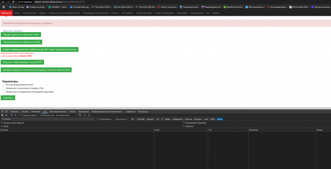Open 'Невалидные сертификаты' menu item
This screenshot has height=169, width=331.
(x=96, y=13)
